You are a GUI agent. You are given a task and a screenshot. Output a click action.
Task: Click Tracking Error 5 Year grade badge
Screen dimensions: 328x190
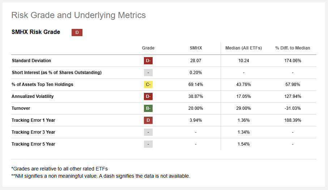148,144
